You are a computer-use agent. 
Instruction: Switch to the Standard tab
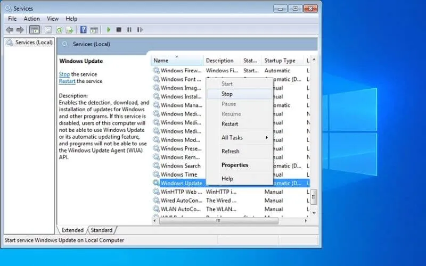[x=101, y=230]
